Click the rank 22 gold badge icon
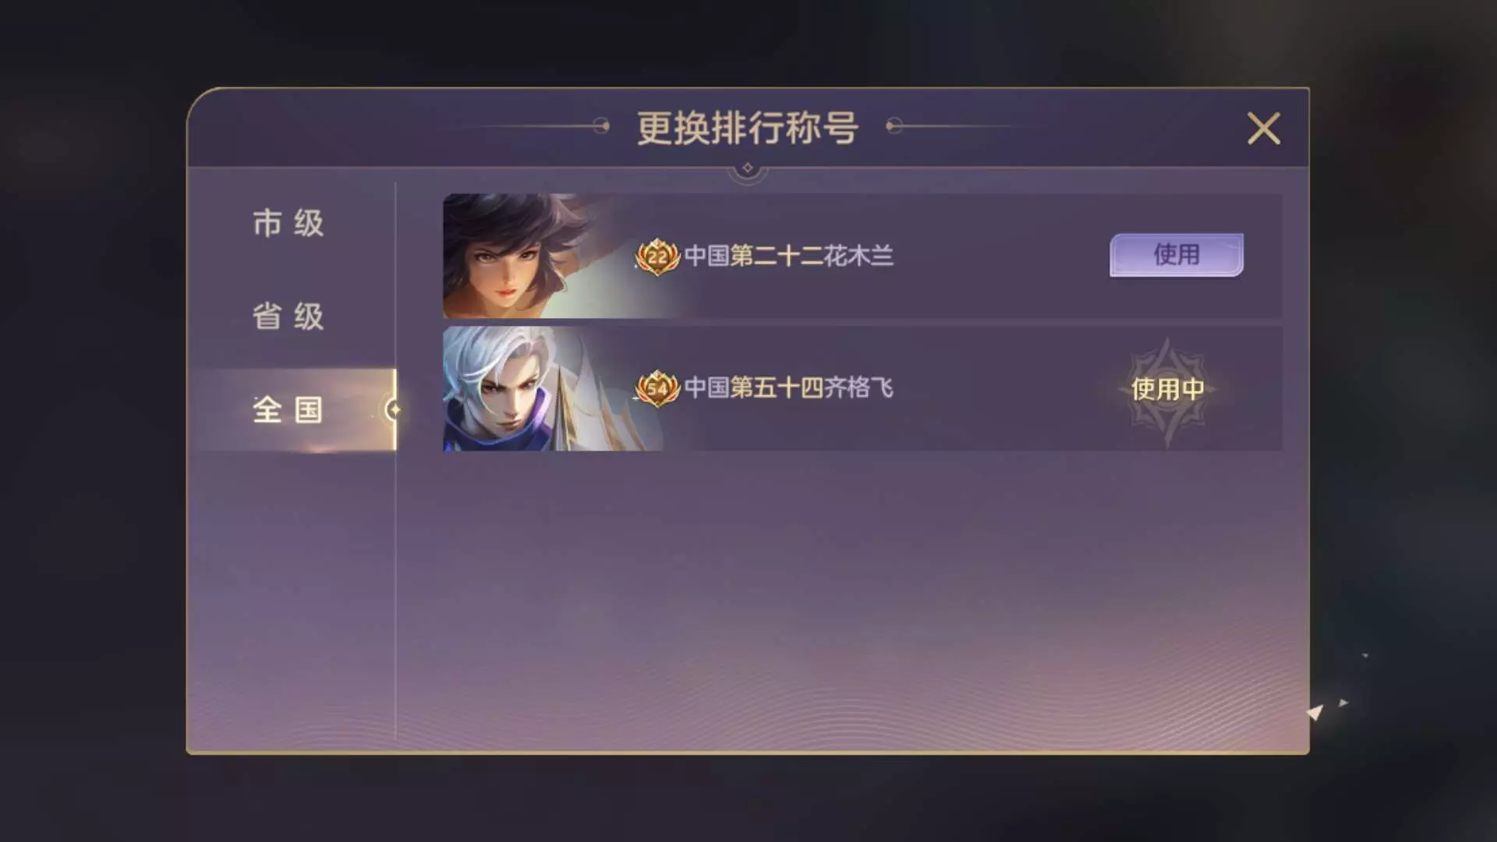Image resolution: width=1497 pixels, height=842 pixels. tap(658, 256)
